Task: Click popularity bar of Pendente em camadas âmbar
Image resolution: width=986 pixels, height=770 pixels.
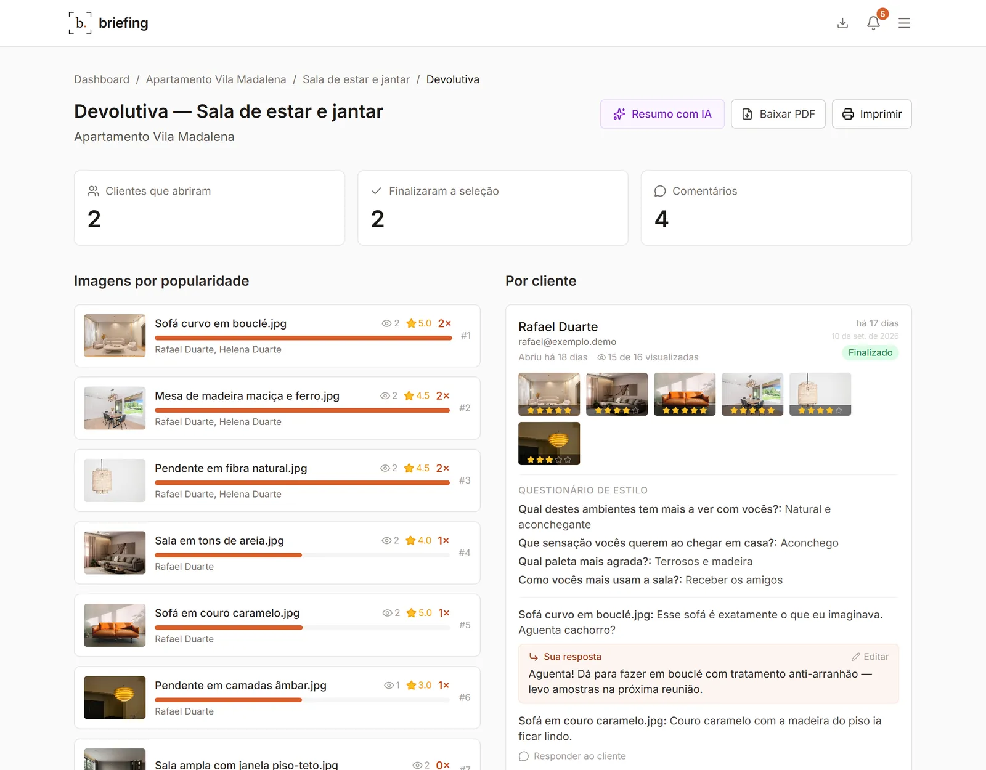Action: 302,700
